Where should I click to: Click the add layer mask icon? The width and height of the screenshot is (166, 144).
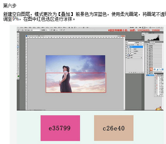[134, 72]
